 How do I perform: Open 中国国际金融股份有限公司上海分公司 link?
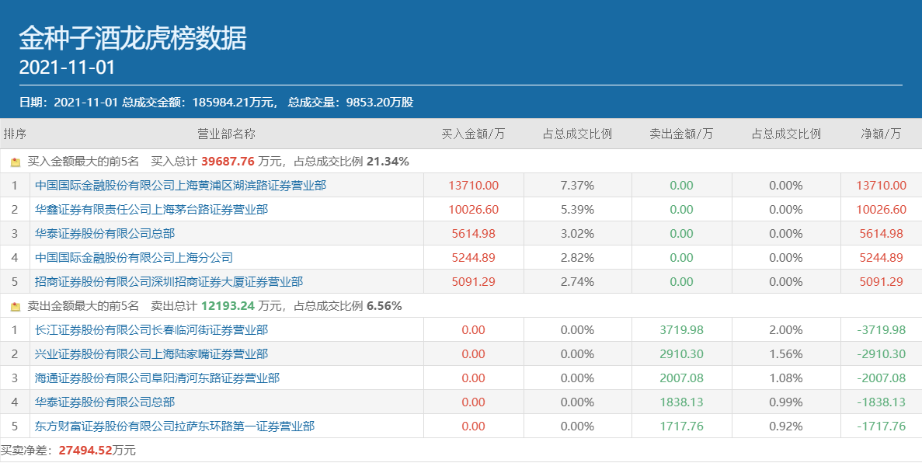coord(134,258)
